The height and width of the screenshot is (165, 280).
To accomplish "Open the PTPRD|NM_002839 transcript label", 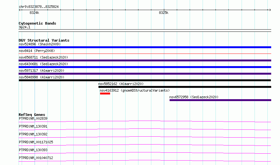I will 33,118.
